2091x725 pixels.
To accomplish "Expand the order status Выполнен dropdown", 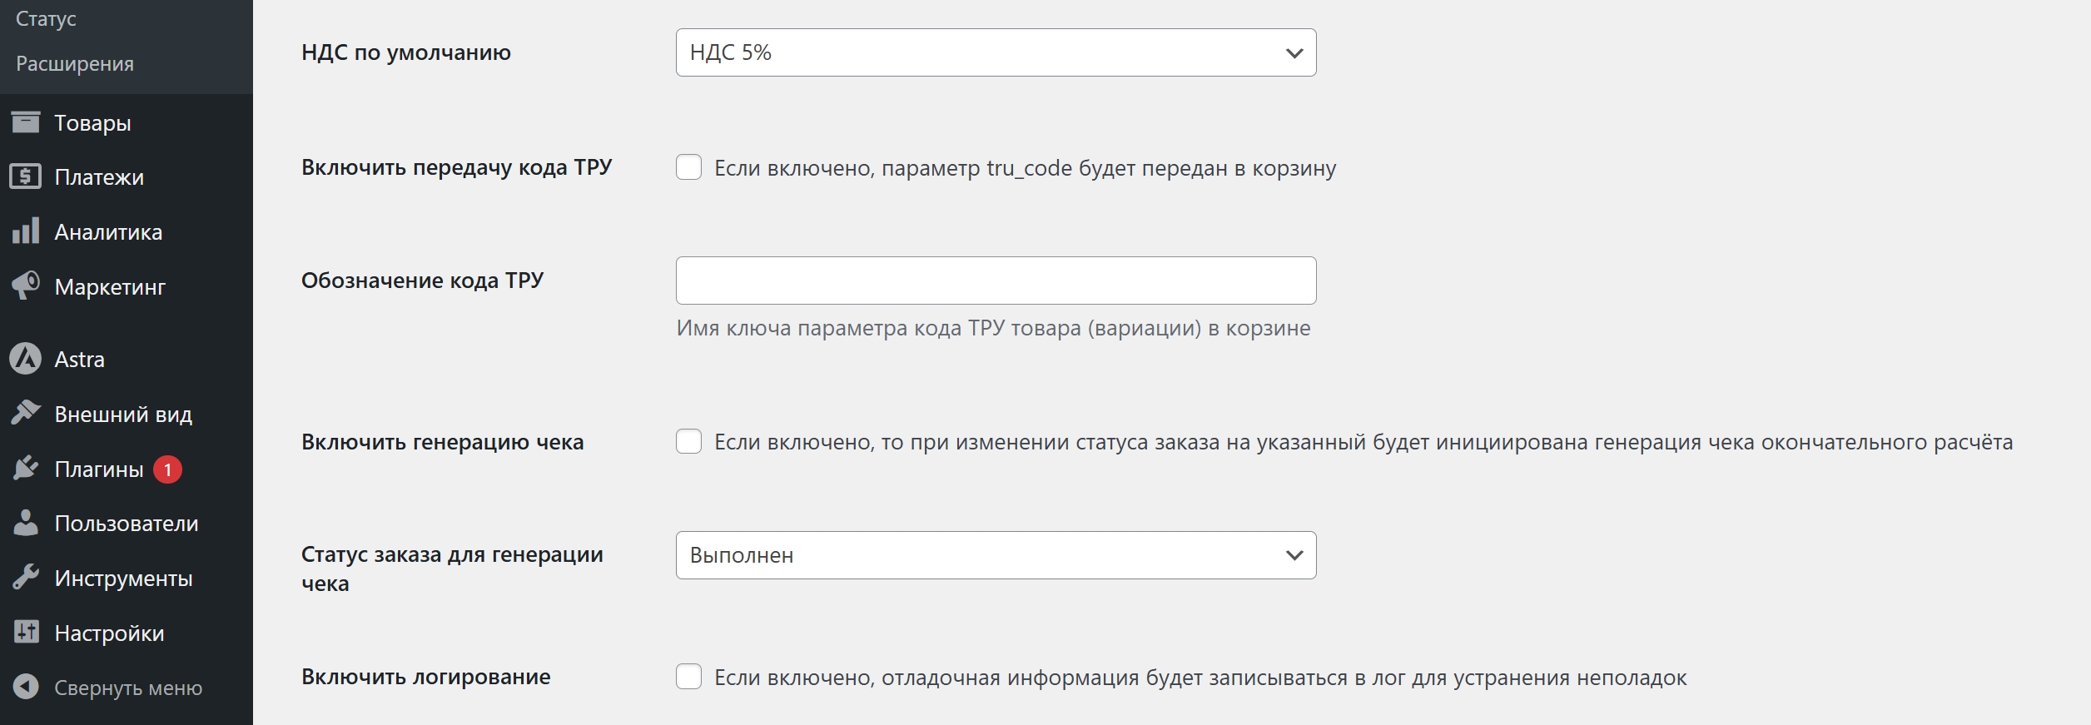I will (996, 555).
